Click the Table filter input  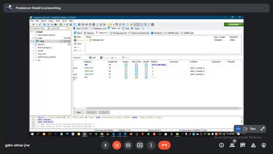[x=58, y=28]
